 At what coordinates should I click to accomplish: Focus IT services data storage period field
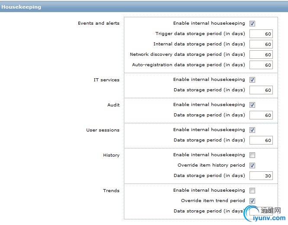click(261, 90)
